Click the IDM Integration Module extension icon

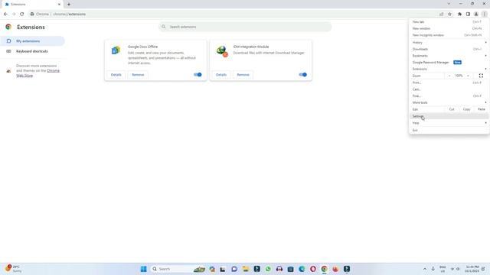click(222, 51)
